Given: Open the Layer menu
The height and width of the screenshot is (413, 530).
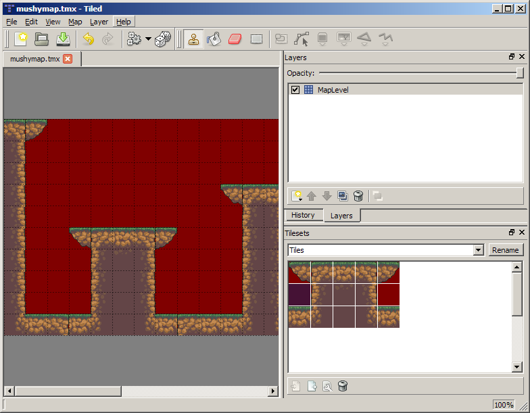Looking at the screenshot, I should coord(99,22).
